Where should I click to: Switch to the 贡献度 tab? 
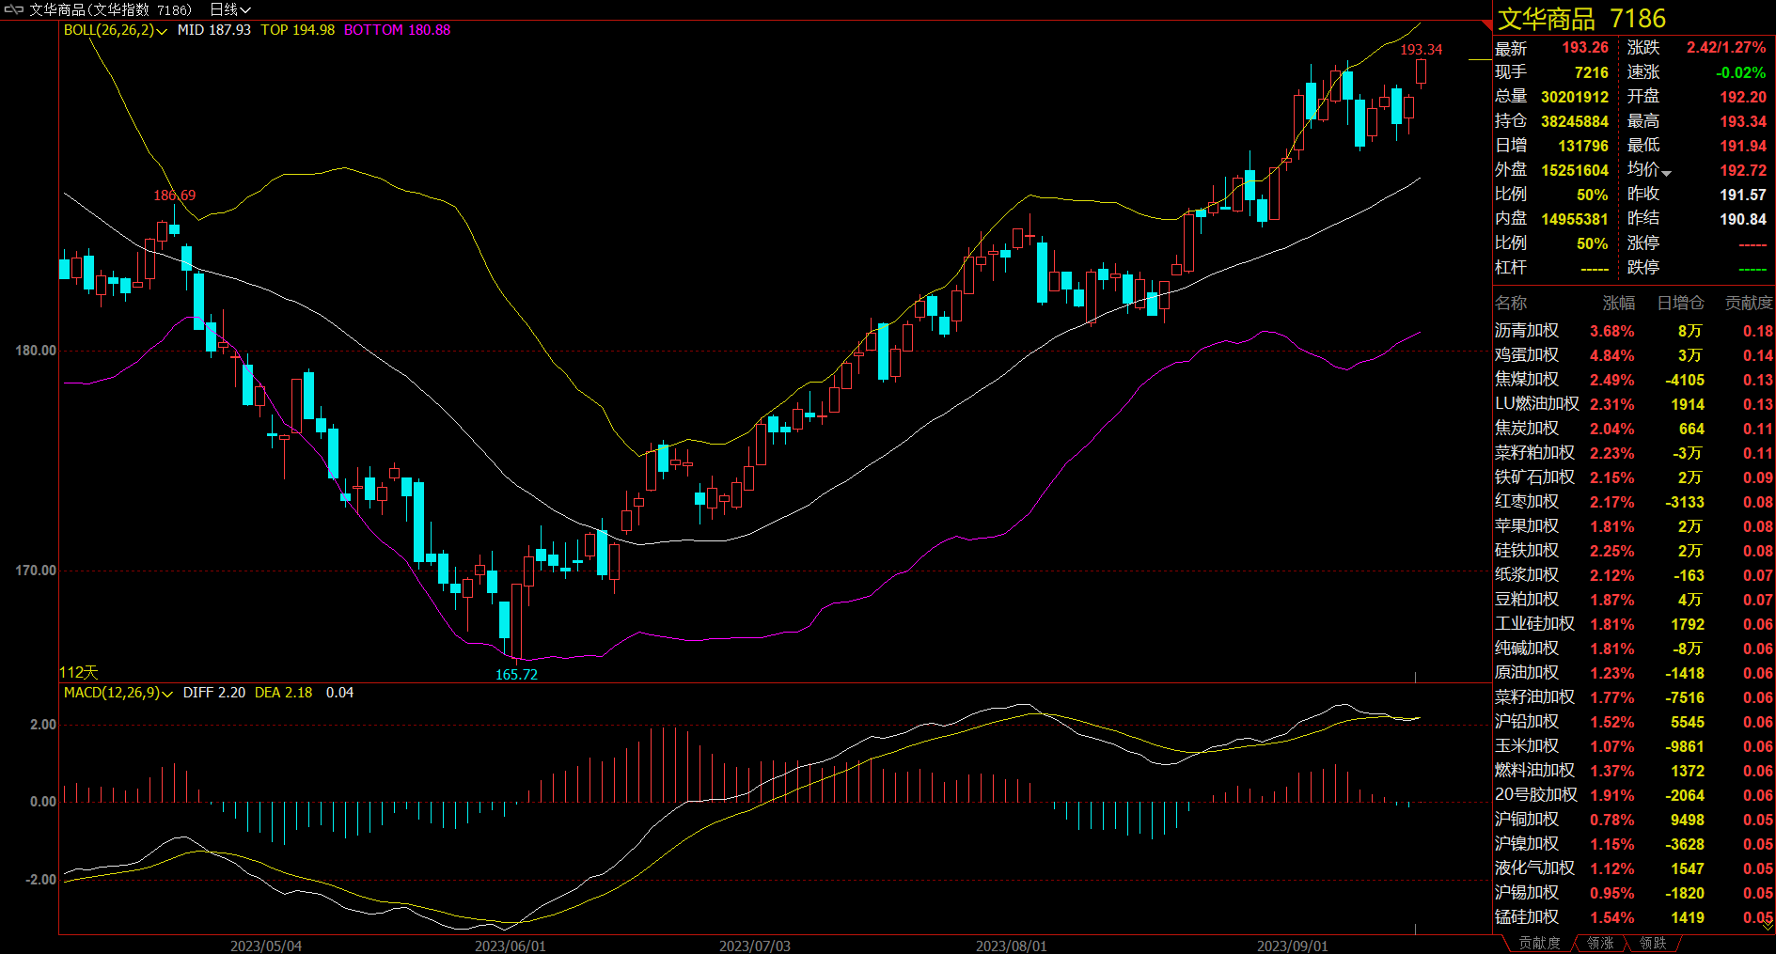tap(1539, 943)
